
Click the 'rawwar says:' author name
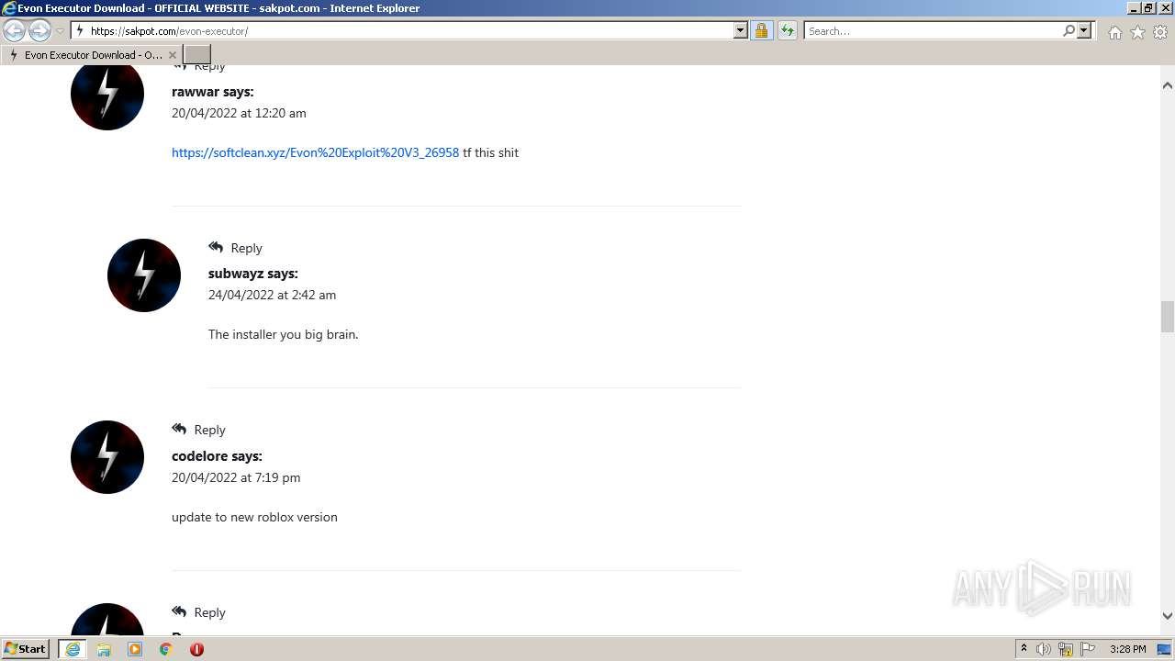pyautogui.click(x=213, y=92)
